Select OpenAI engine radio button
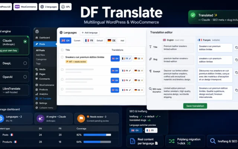Screen dimensions: 238x149 pos(25,77)
